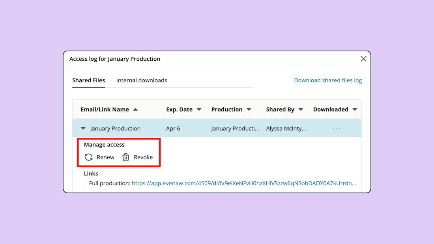Sort by Shared By column arrow

pos(301,110)
